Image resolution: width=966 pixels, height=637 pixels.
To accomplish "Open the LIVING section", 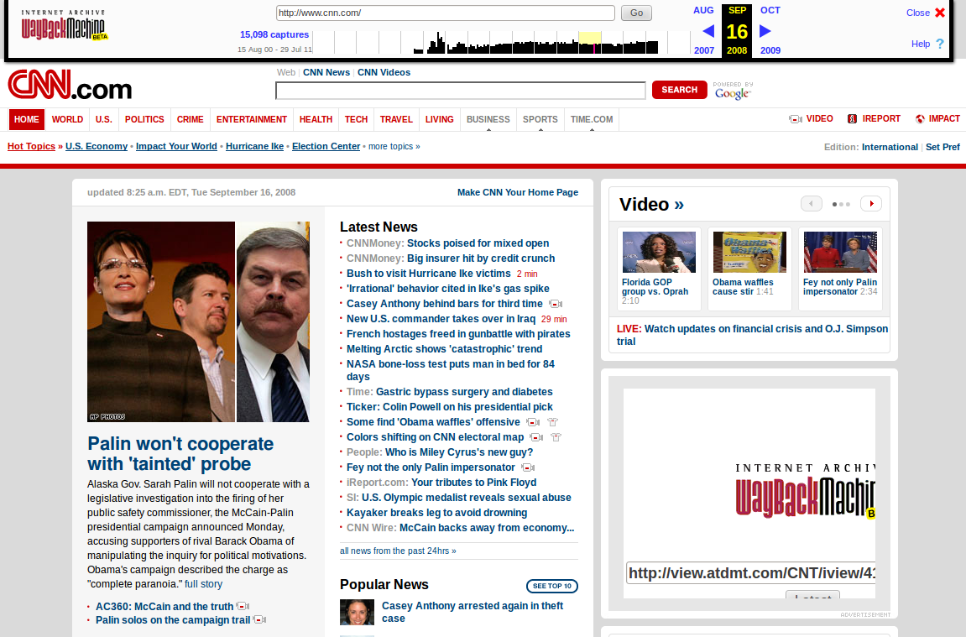I will point(439,119).
